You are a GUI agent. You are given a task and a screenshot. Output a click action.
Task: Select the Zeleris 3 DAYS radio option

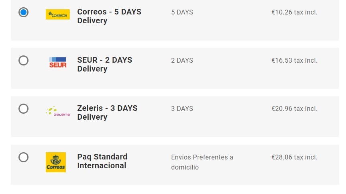point(23,108)
